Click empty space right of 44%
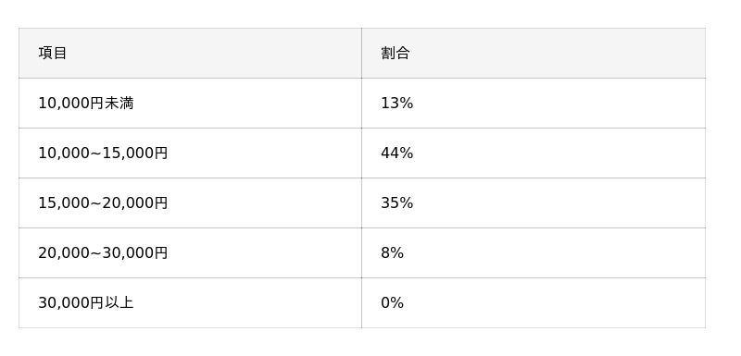 [558, 153]
